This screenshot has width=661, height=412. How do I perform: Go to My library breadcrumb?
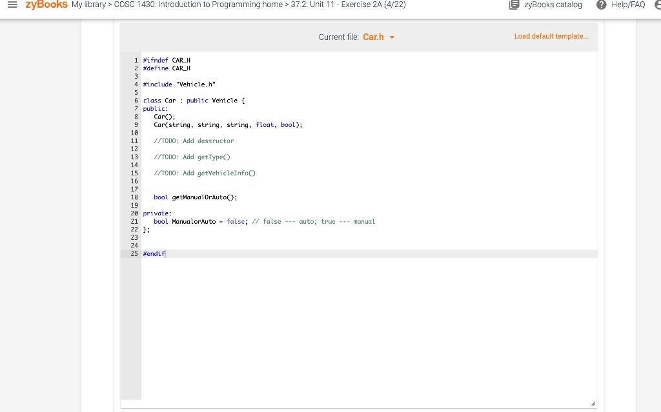pos(88,5)
